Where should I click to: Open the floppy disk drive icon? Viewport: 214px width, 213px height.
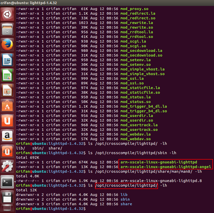pos(7,197)
